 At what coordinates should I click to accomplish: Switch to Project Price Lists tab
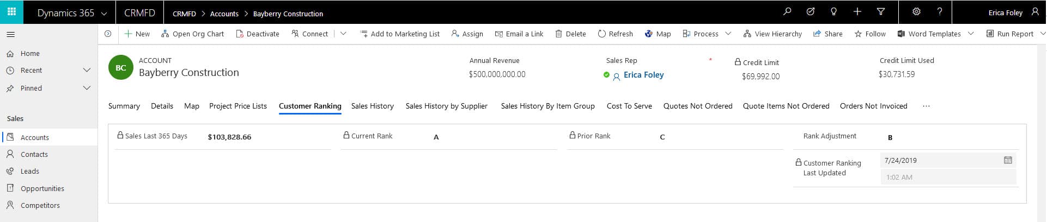(238, 106)
